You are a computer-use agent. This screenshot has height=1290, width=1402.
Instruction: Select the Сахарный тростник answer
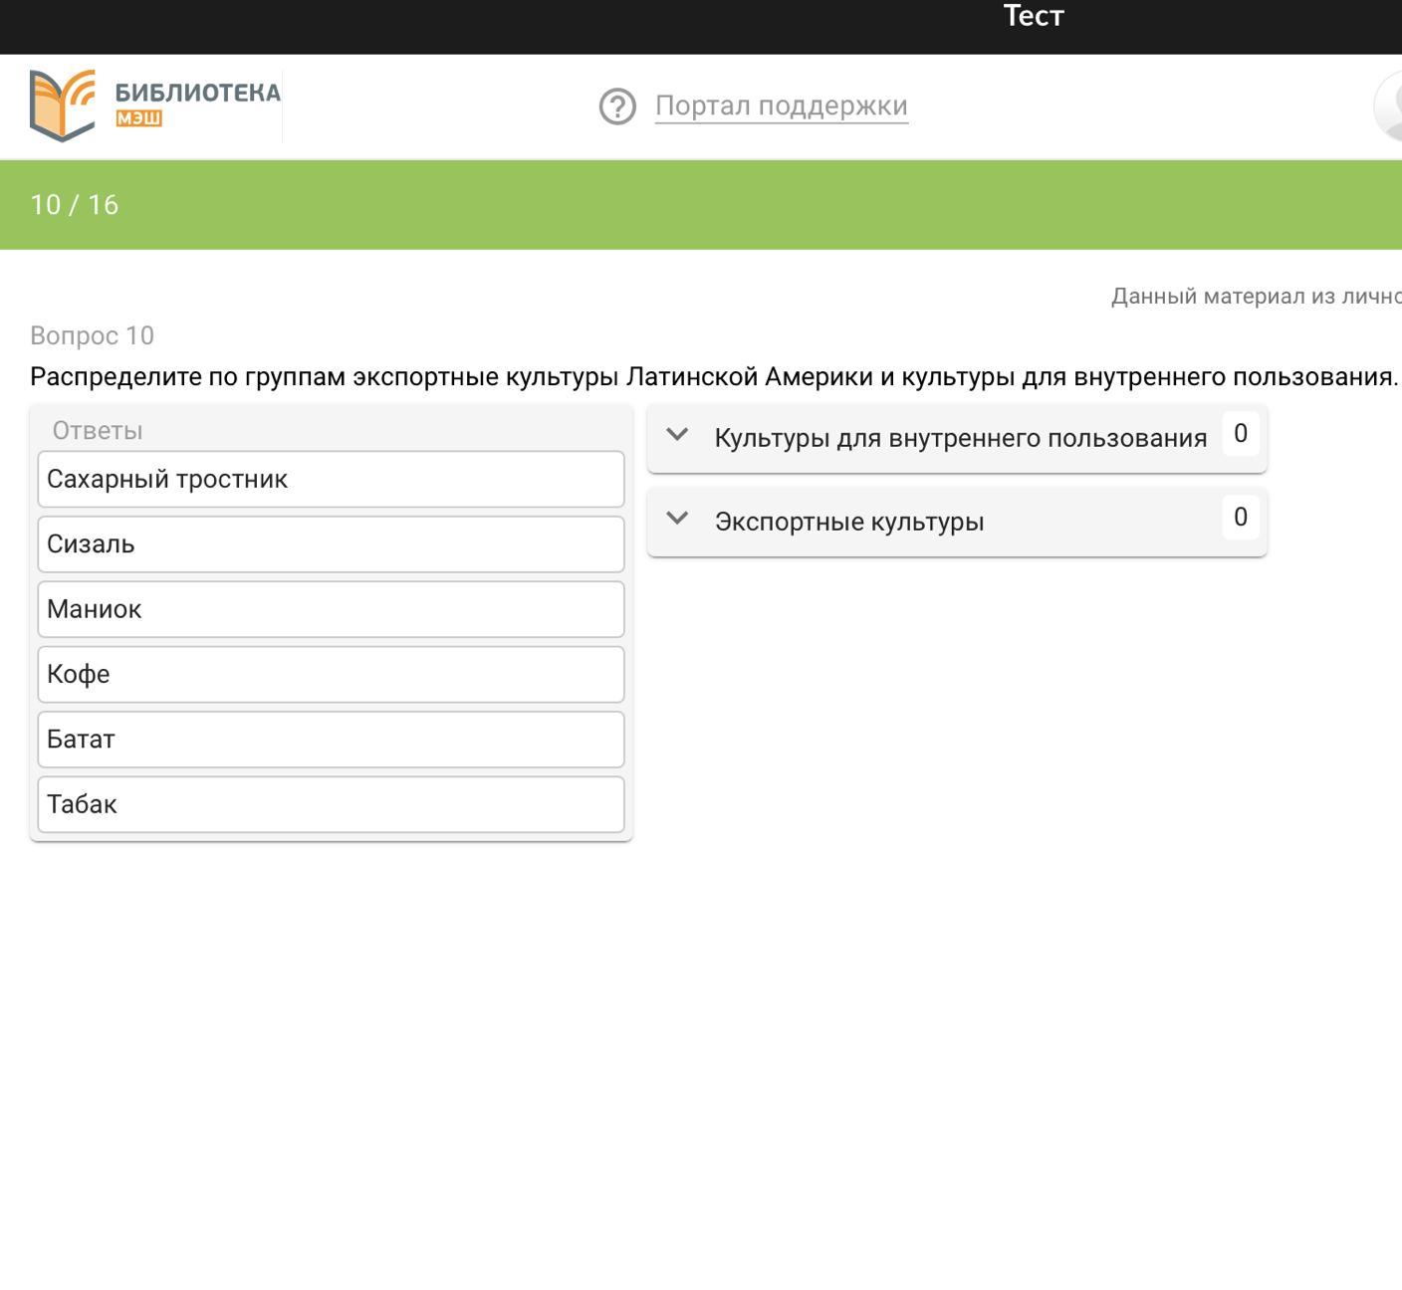[331, 480]
